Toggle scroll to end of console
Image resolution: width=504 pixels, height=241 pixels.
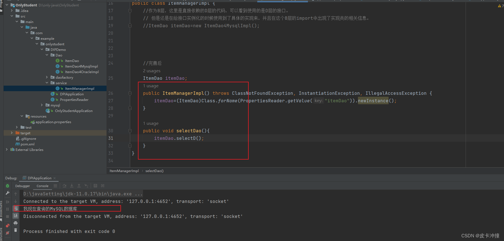click(16, 216)
